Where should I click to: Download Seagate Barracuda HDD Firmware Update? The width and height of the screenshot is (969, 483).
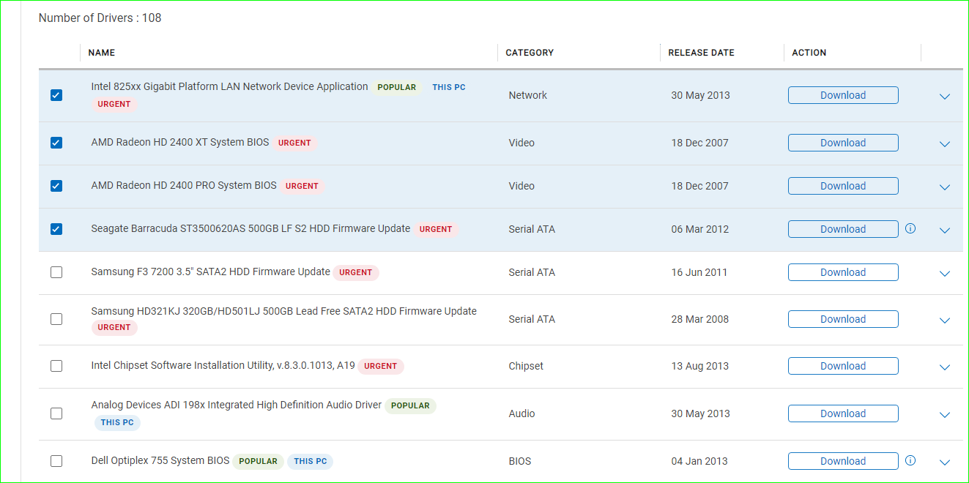click(843, 229)
